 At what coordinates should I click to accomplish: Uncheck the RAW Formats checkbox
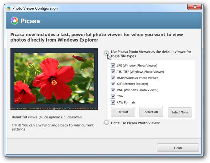pyautogui.click(x=113, y=102)
